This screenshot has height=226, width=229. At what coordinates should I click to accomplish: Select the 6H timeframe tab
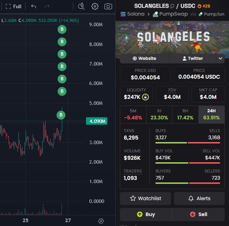(185, 114)
